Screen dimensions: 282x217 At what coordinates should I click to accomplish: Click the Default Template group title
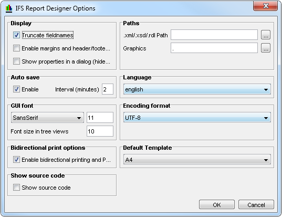click(148, 148)
